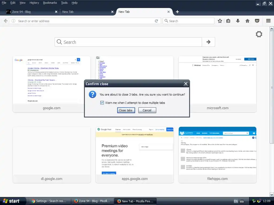Click the taskbar clock 12:09
This screenshot has width=274, height=205.
[x=267, y=201]
